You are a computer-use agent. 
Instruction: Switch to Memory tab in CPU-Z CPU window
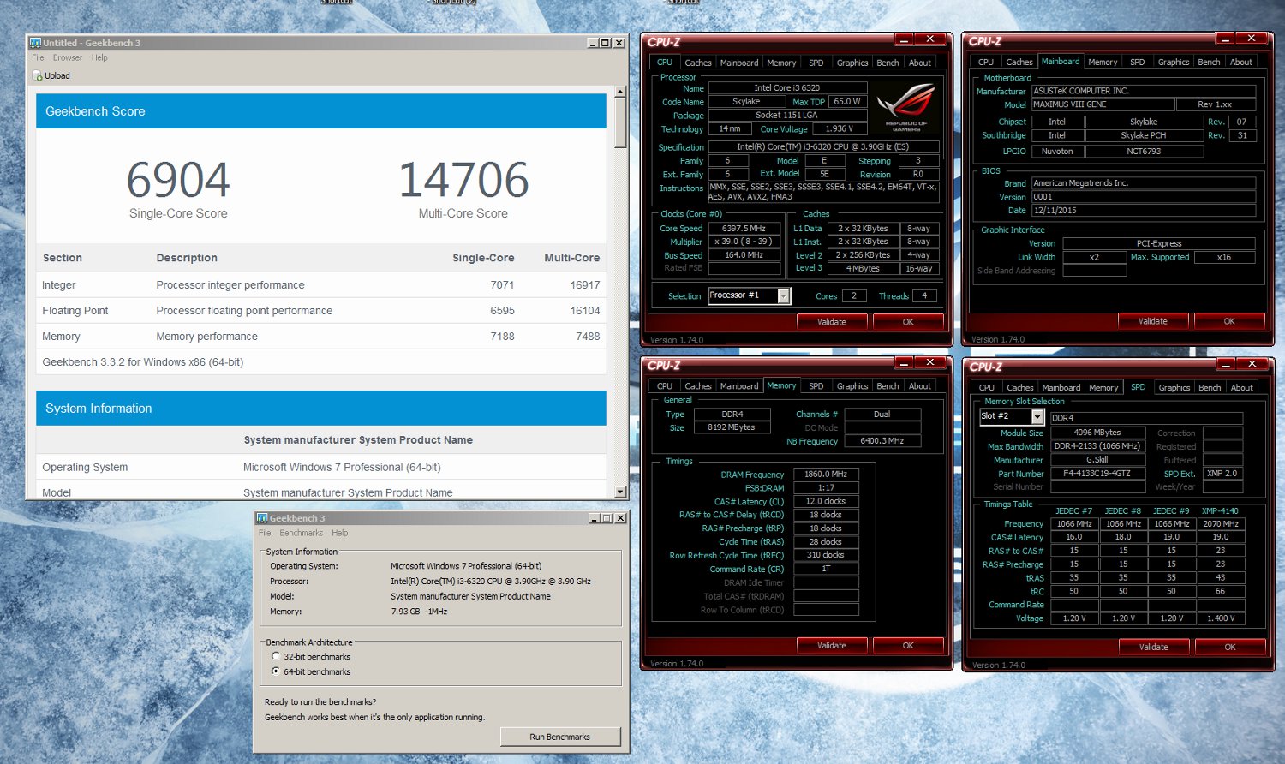(781, 63)
